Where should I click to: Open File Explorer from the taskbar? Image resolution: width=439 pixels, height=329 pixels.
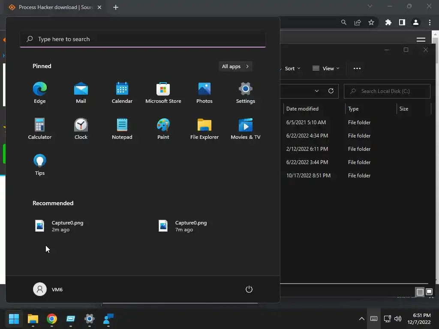click(x=33, y=319)
